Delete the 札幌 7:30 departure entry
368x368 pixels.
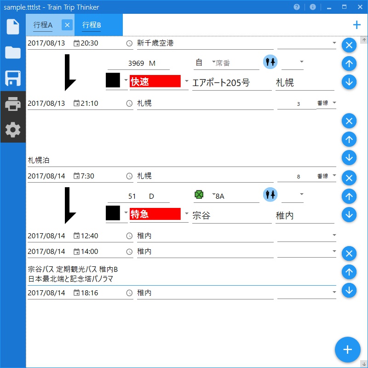click(349, 178)
